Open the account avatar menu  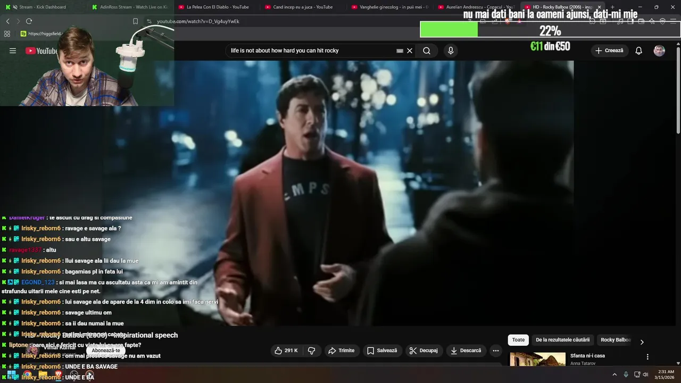coord(659,51)
